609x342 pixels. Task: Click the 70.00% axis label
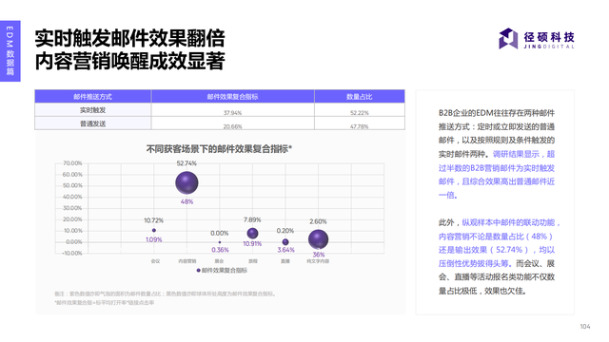coord(72,163)
